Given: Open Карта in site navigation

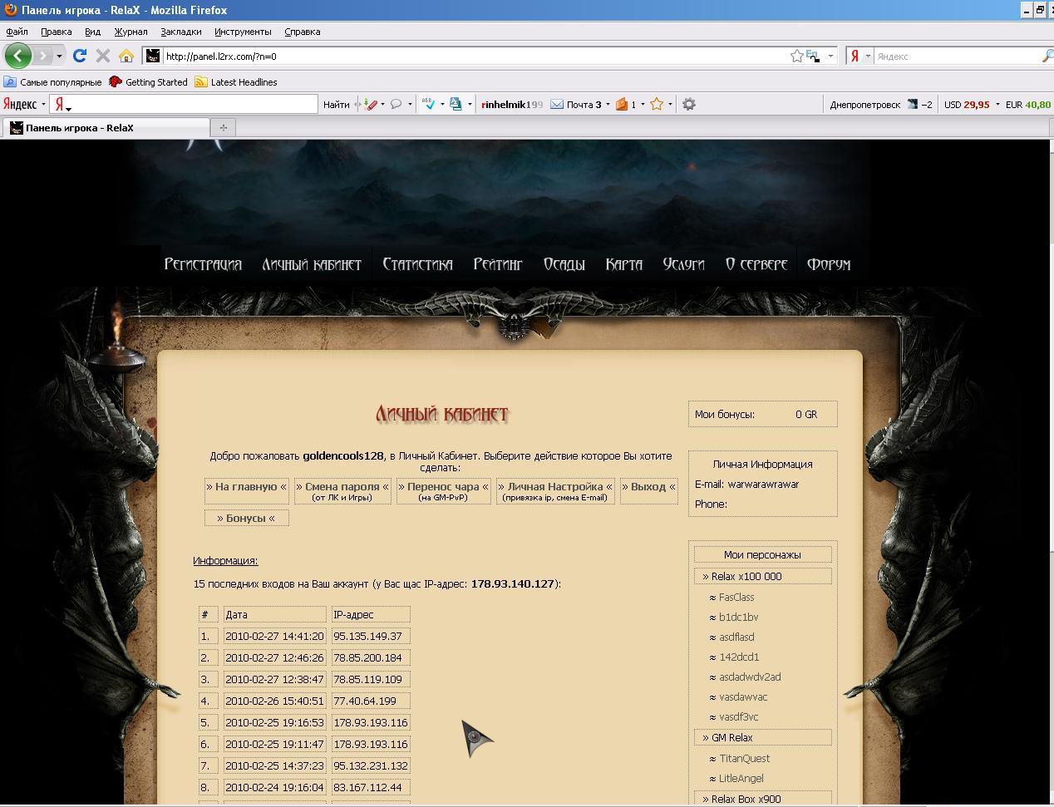Looking at the screenshot, I should pos(623,264).
